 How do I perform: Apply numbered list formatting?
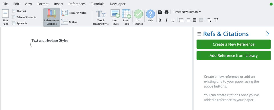(182, 20)
